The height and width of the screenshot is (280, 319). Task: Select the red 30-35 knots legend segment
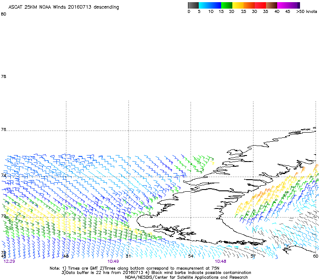260,5
